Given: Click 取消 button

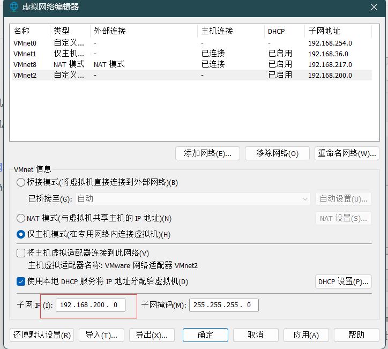Looking at the screenshot, I should tap(256, 335).
